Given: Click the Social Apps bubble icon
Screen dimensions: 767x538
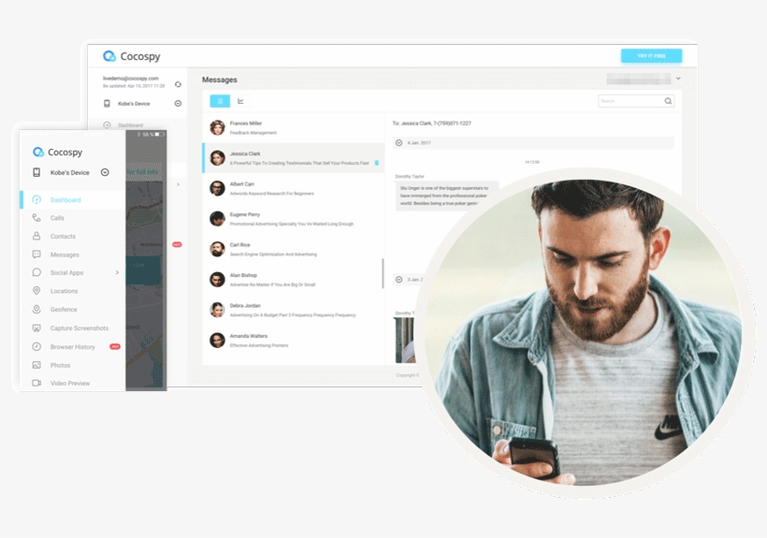Looking at the screenshot, I should point(36,272).
